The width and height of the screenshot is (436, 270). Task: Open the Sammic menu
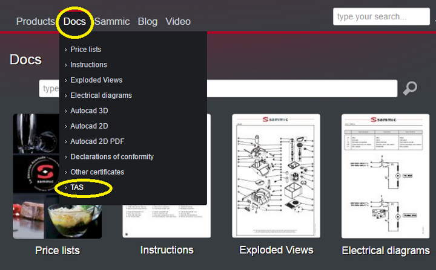point(112,21)
